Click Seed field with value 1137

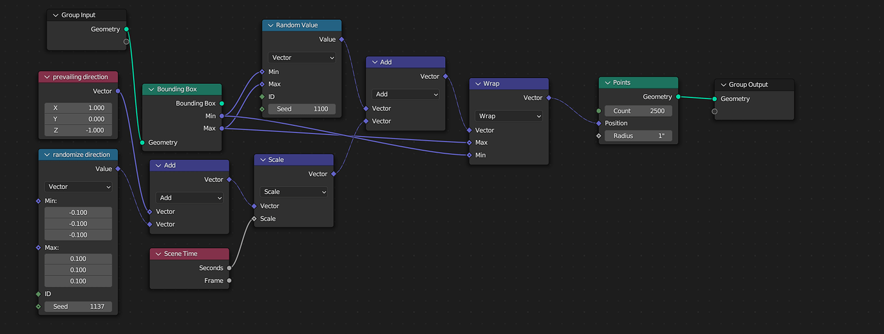coord(78,306)
